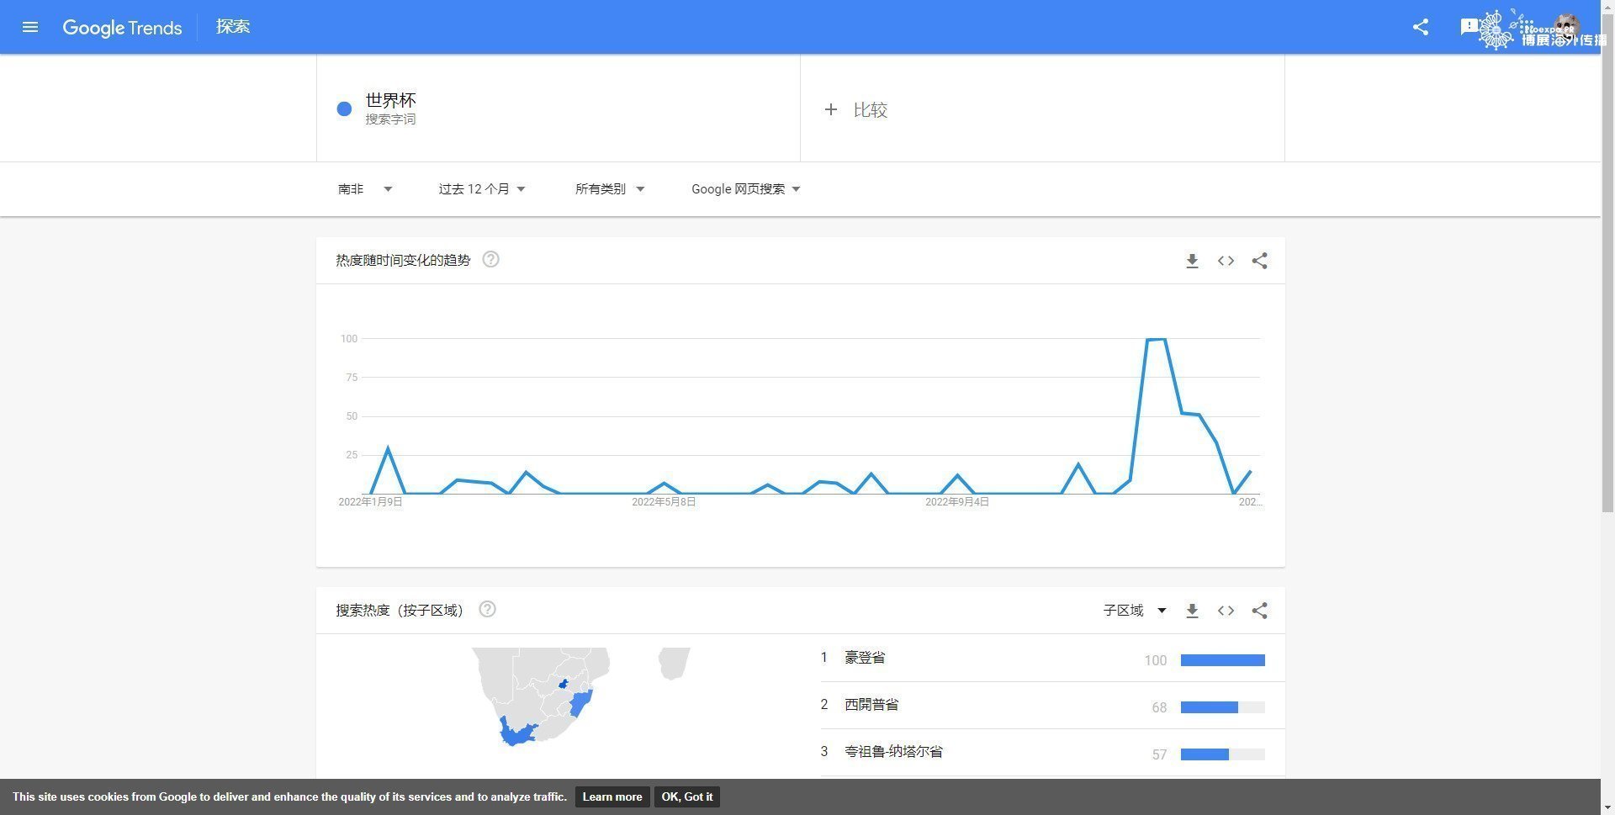Open the 探索 Explore page link
Image resolution: width=1615 pixels, height=815 pixels.
coord(233,27)
